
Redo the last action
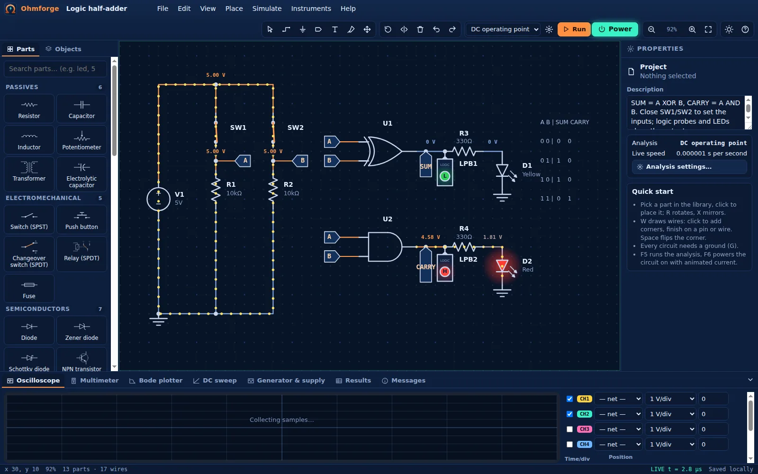(x=452, y=29)
